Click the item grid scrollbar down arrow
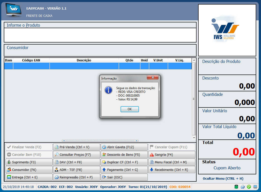The width and height of the screenshot is (261, 192). (x=194, y=138)
